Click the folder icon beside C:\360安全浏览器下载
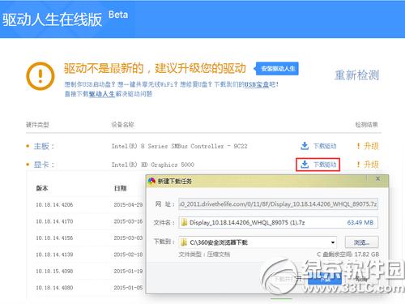The height and width of the screenshot is (304, 405). pyautogui.click(x=184, y=242)
